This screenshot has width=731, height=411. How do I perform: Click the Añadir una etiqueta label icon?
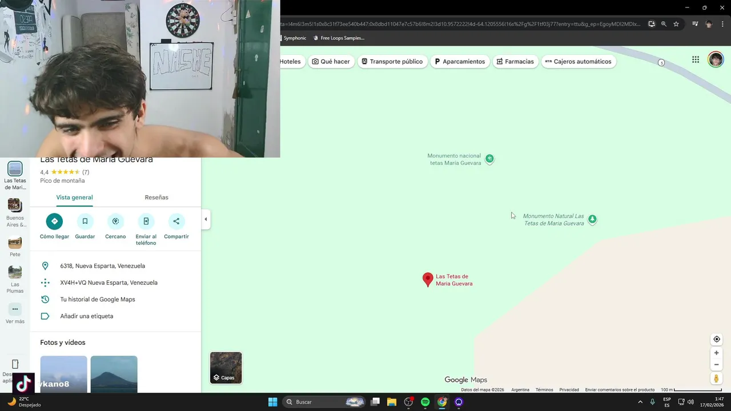[46, 316]
